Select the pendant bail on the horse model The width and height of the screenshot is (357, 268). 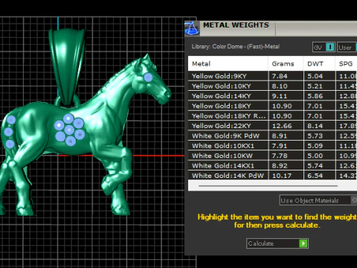67,66
